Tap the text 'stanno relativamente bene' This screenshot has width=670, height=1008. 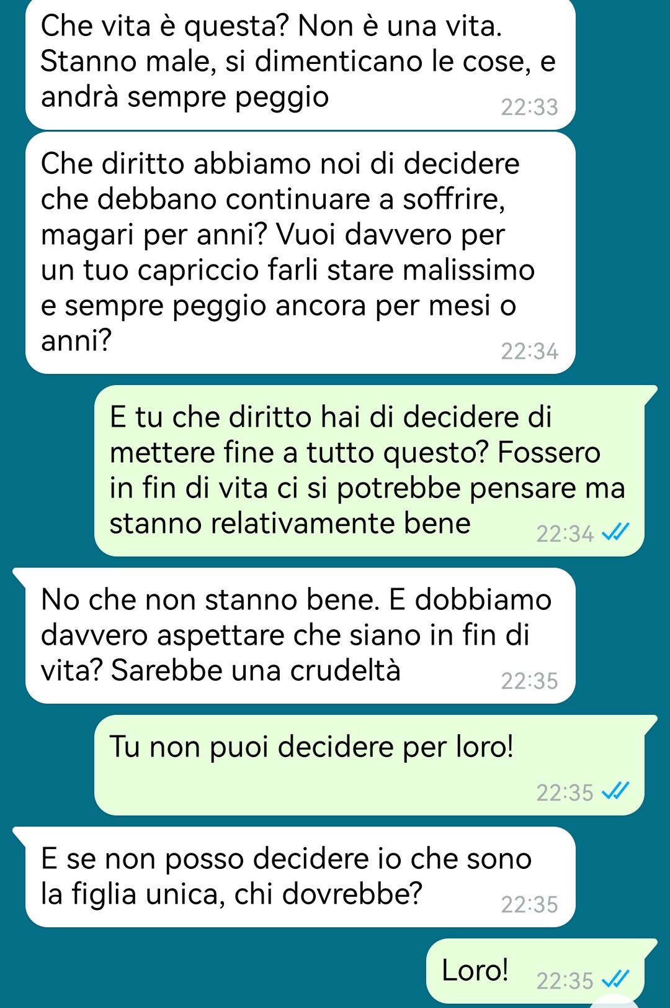(290, 523)
